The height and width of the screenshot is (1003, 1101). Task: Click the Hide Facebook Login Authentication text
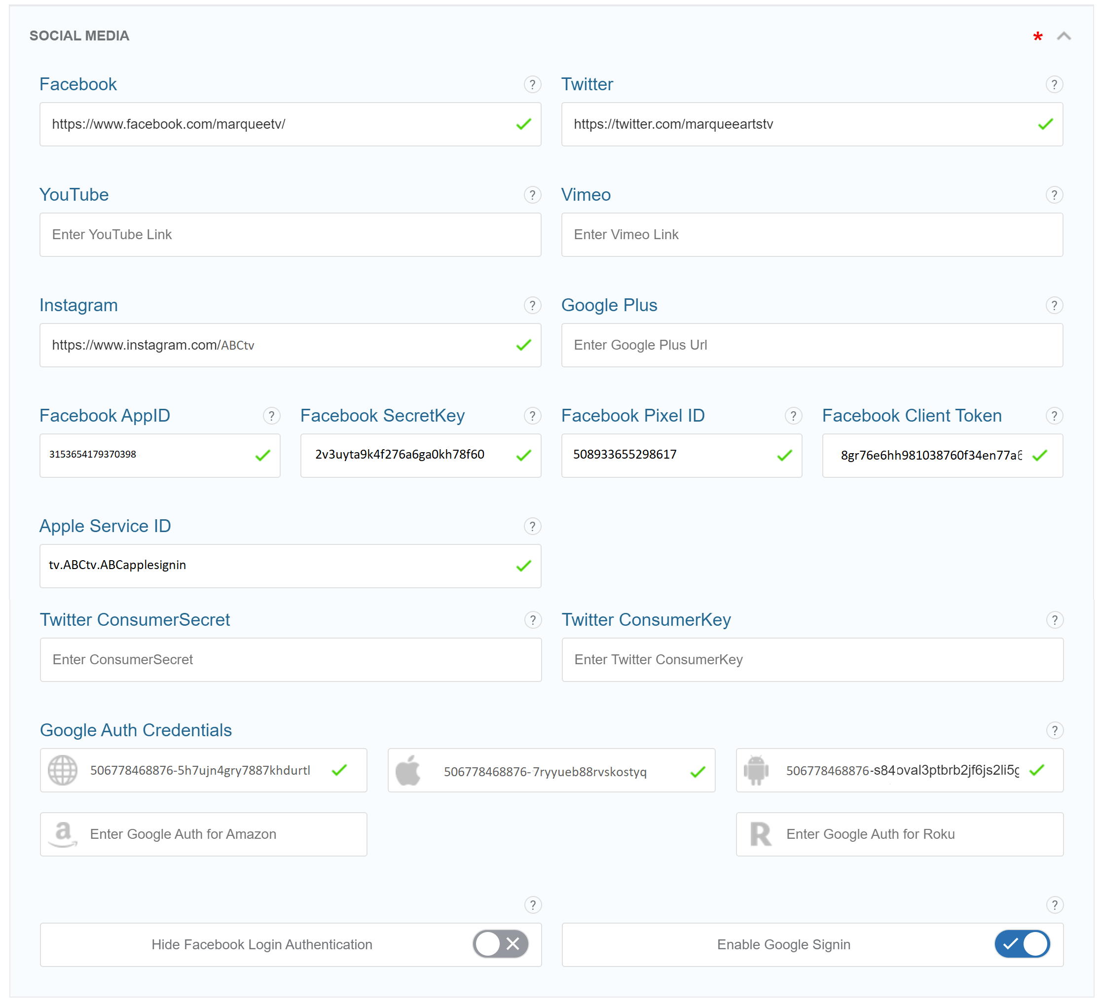(x=261, y=945)
